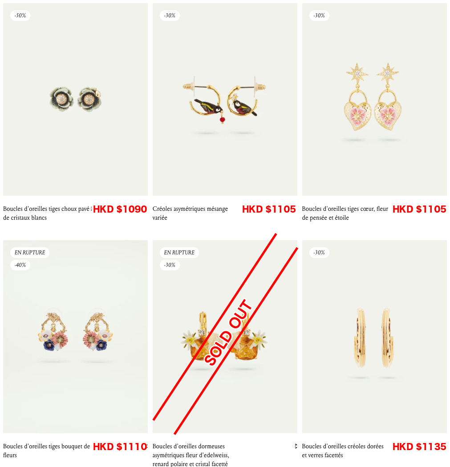Open the green cabbage stud earrings image
450x467 pixels.
tap(75, 99)
